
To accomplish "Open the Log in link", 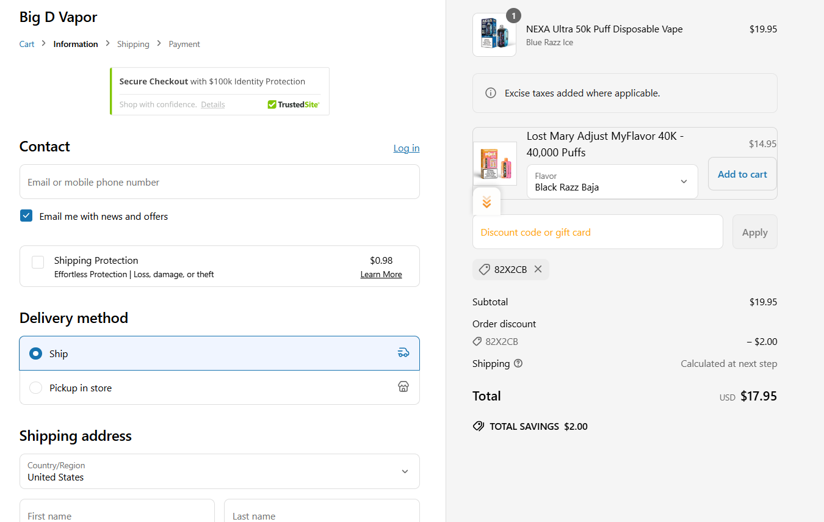I will pos(406,148).
